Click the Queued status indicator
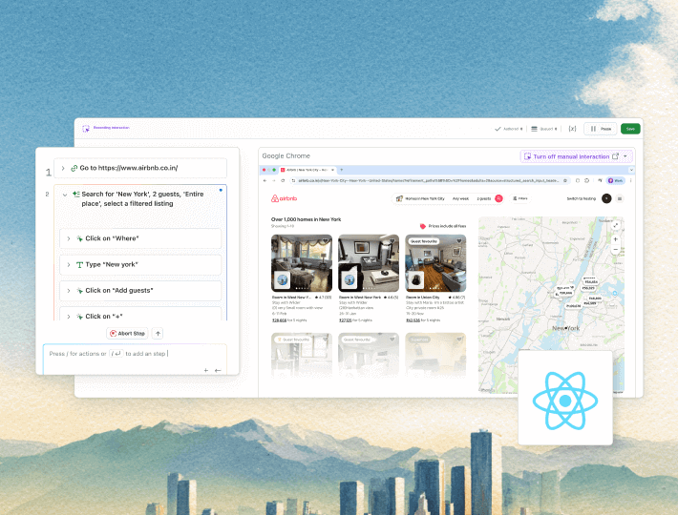 tap(544, 129)
